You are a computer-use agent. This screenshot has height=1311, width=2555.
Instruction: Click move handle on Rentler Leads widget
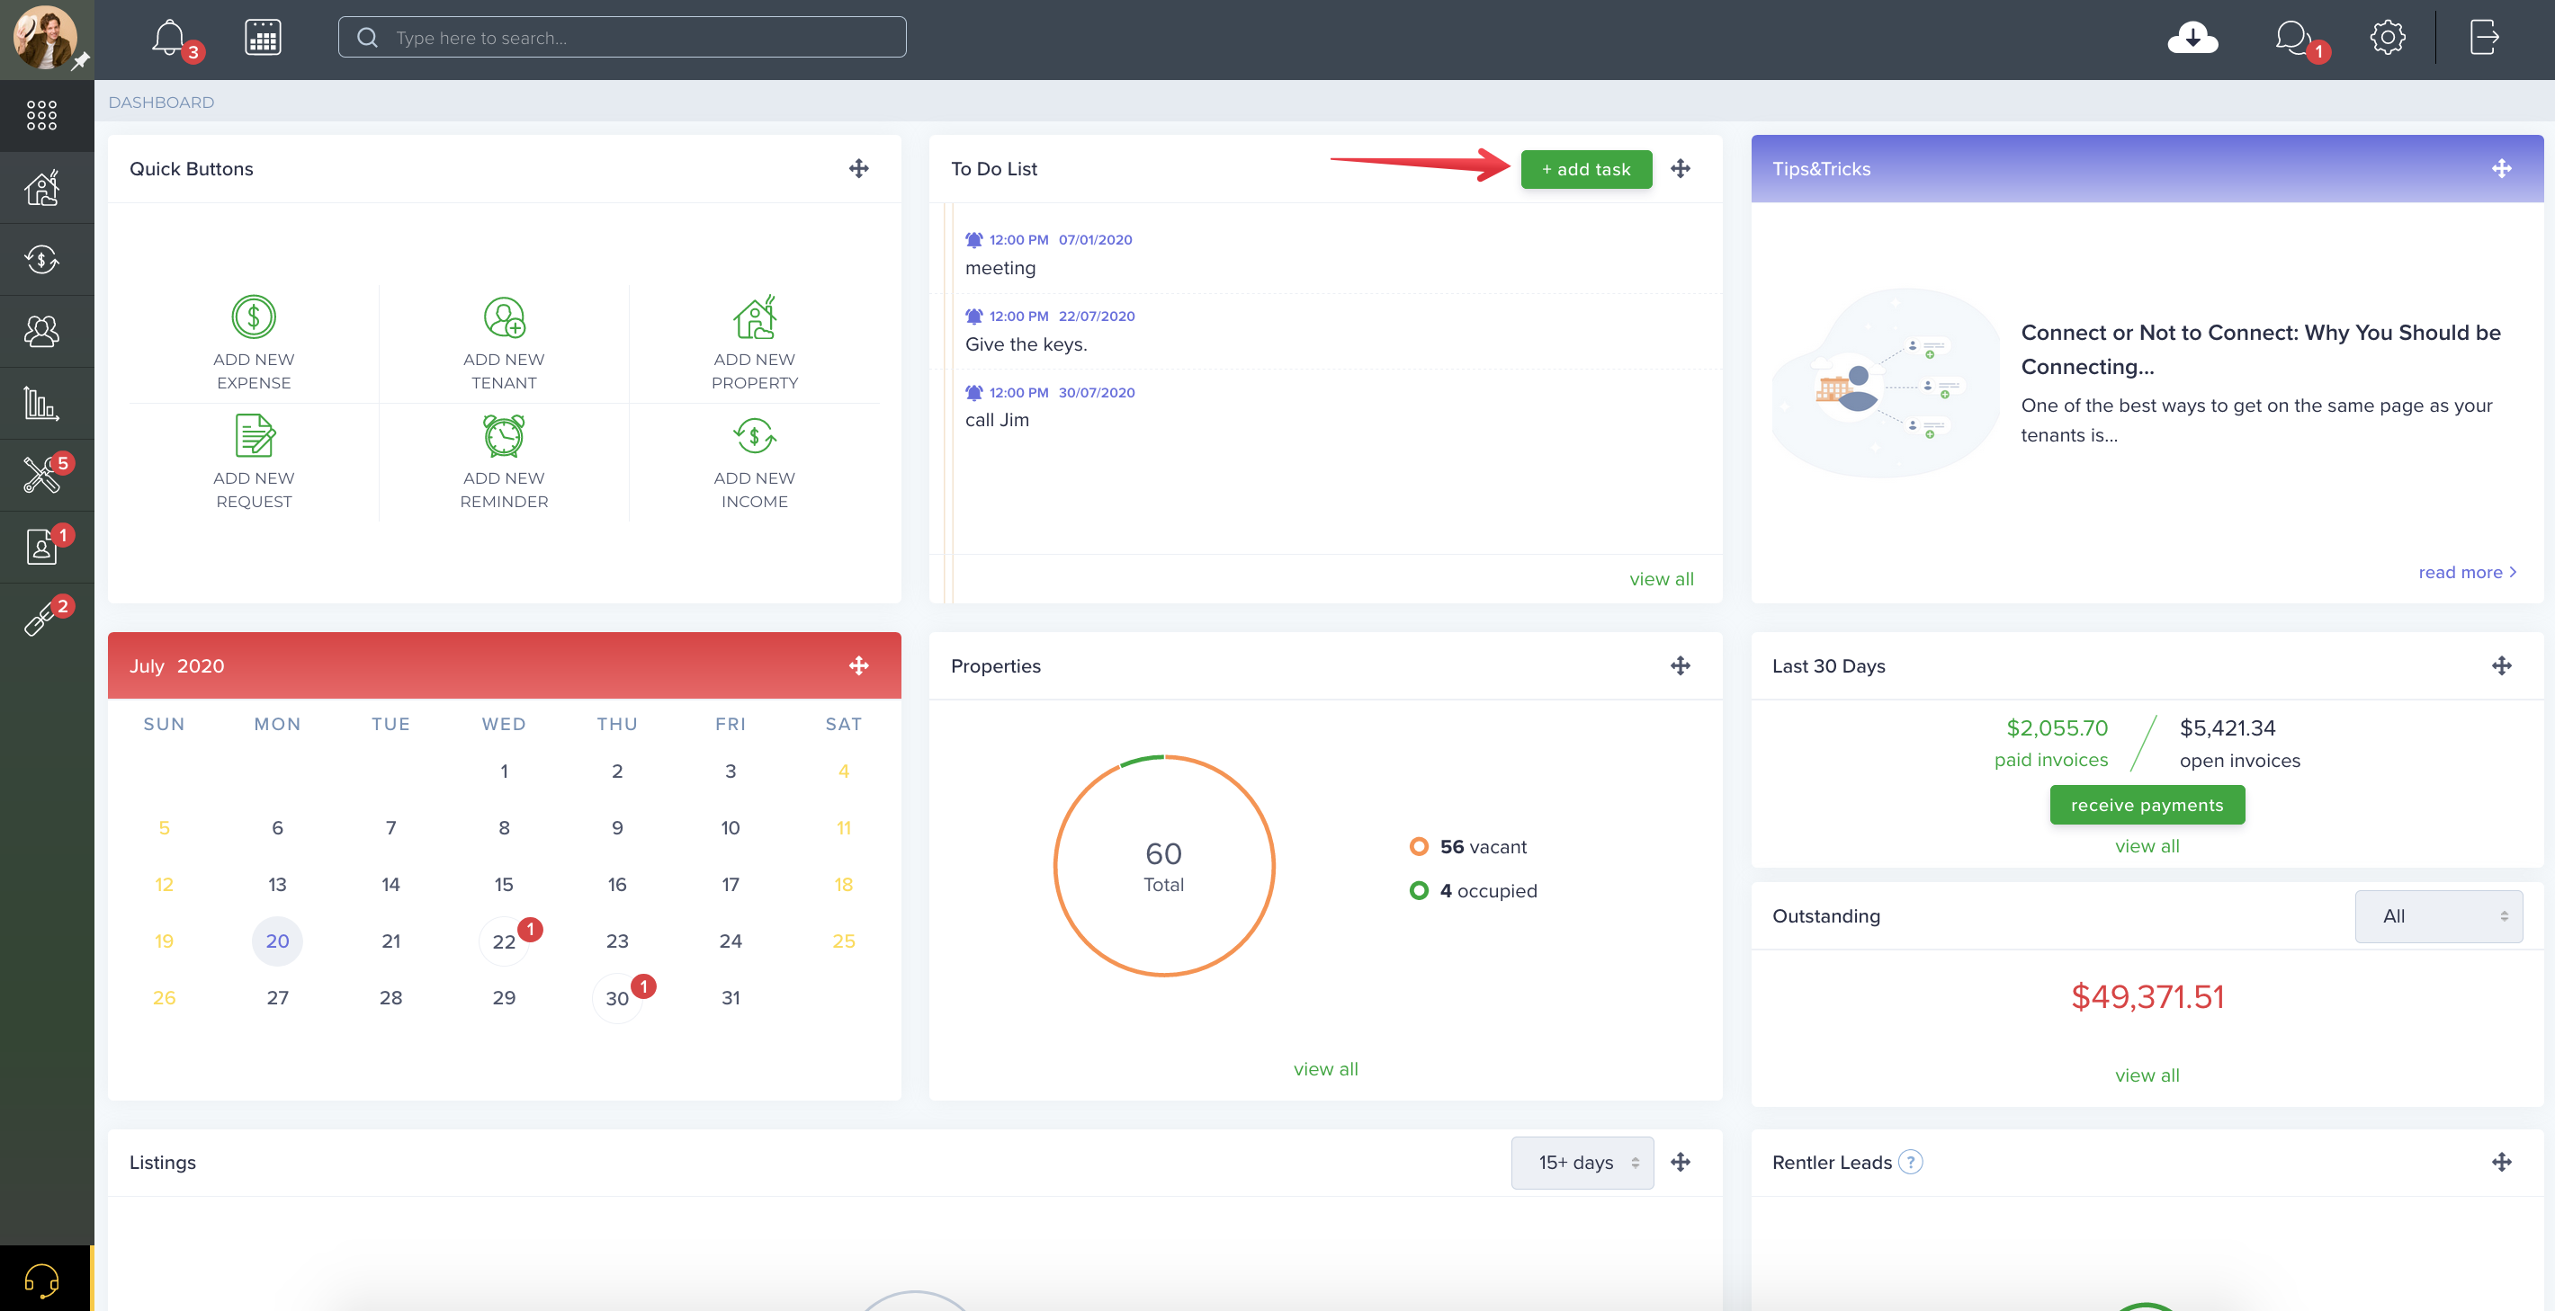coord(2501,1163)
